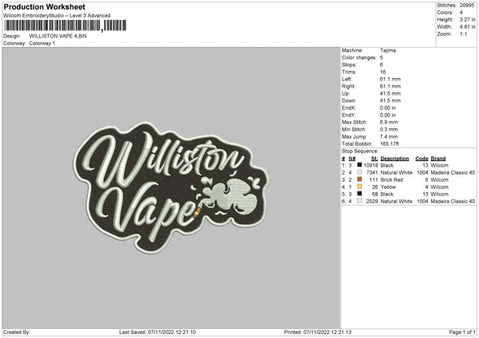The width and height of the screenshot is (479, 338).
Task: Click the Yellow color swatch
Action: (x=359, y=187)
